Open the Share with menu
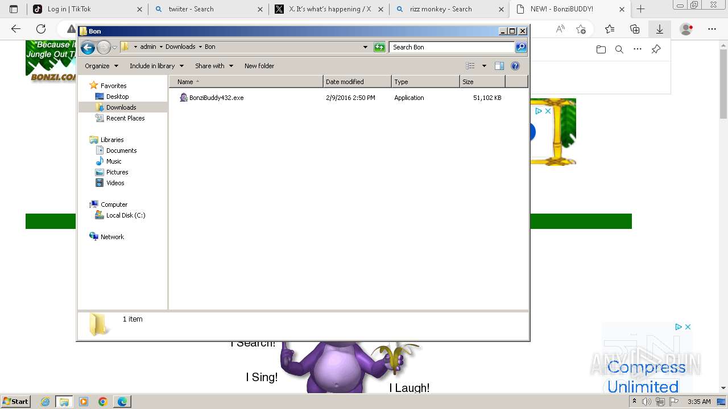Screen dimensions: 728x409 click(214, 66)
